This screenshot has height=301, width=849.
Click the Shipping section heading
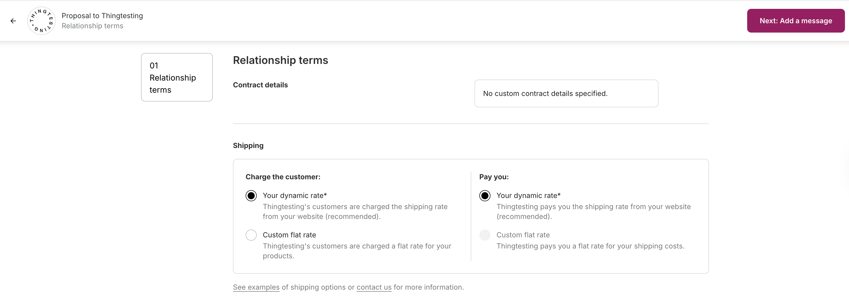click(248, 145)
